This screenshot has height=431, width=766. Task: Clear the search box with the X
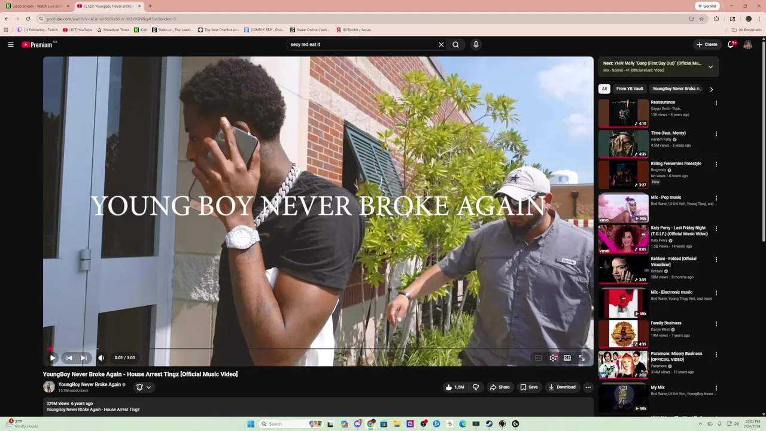(441, 44)
